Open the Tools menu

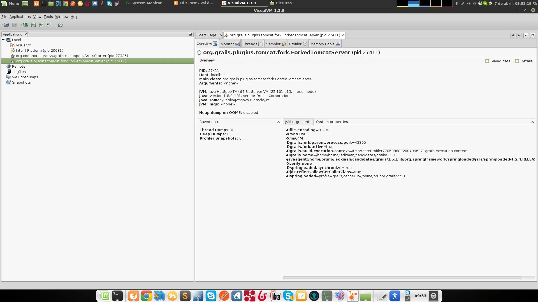point(48,17)
